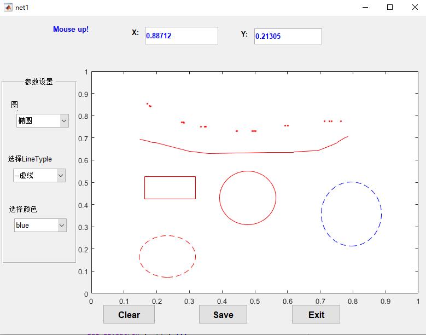Open the color dropdown showing blue
The width and height of the screenshot is (426, 335).
pos(40,226)
